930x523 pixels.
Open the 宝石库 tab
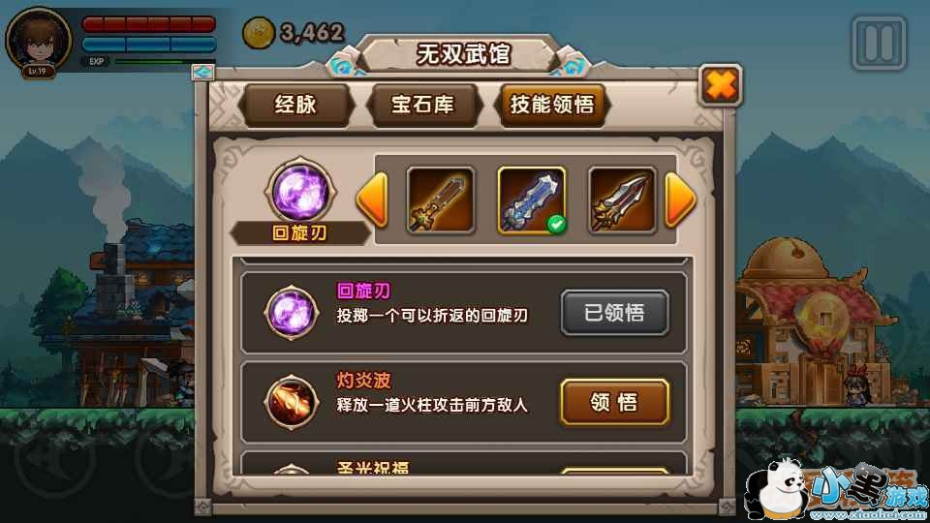click(423, 105)
